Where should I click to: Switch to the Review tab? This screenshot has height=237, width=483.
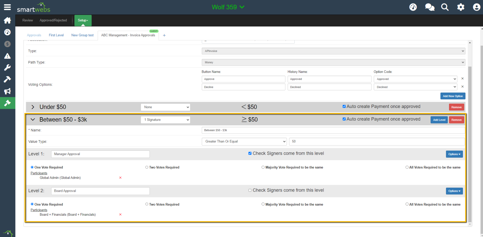pyautogui.click(x=28, y=20)
